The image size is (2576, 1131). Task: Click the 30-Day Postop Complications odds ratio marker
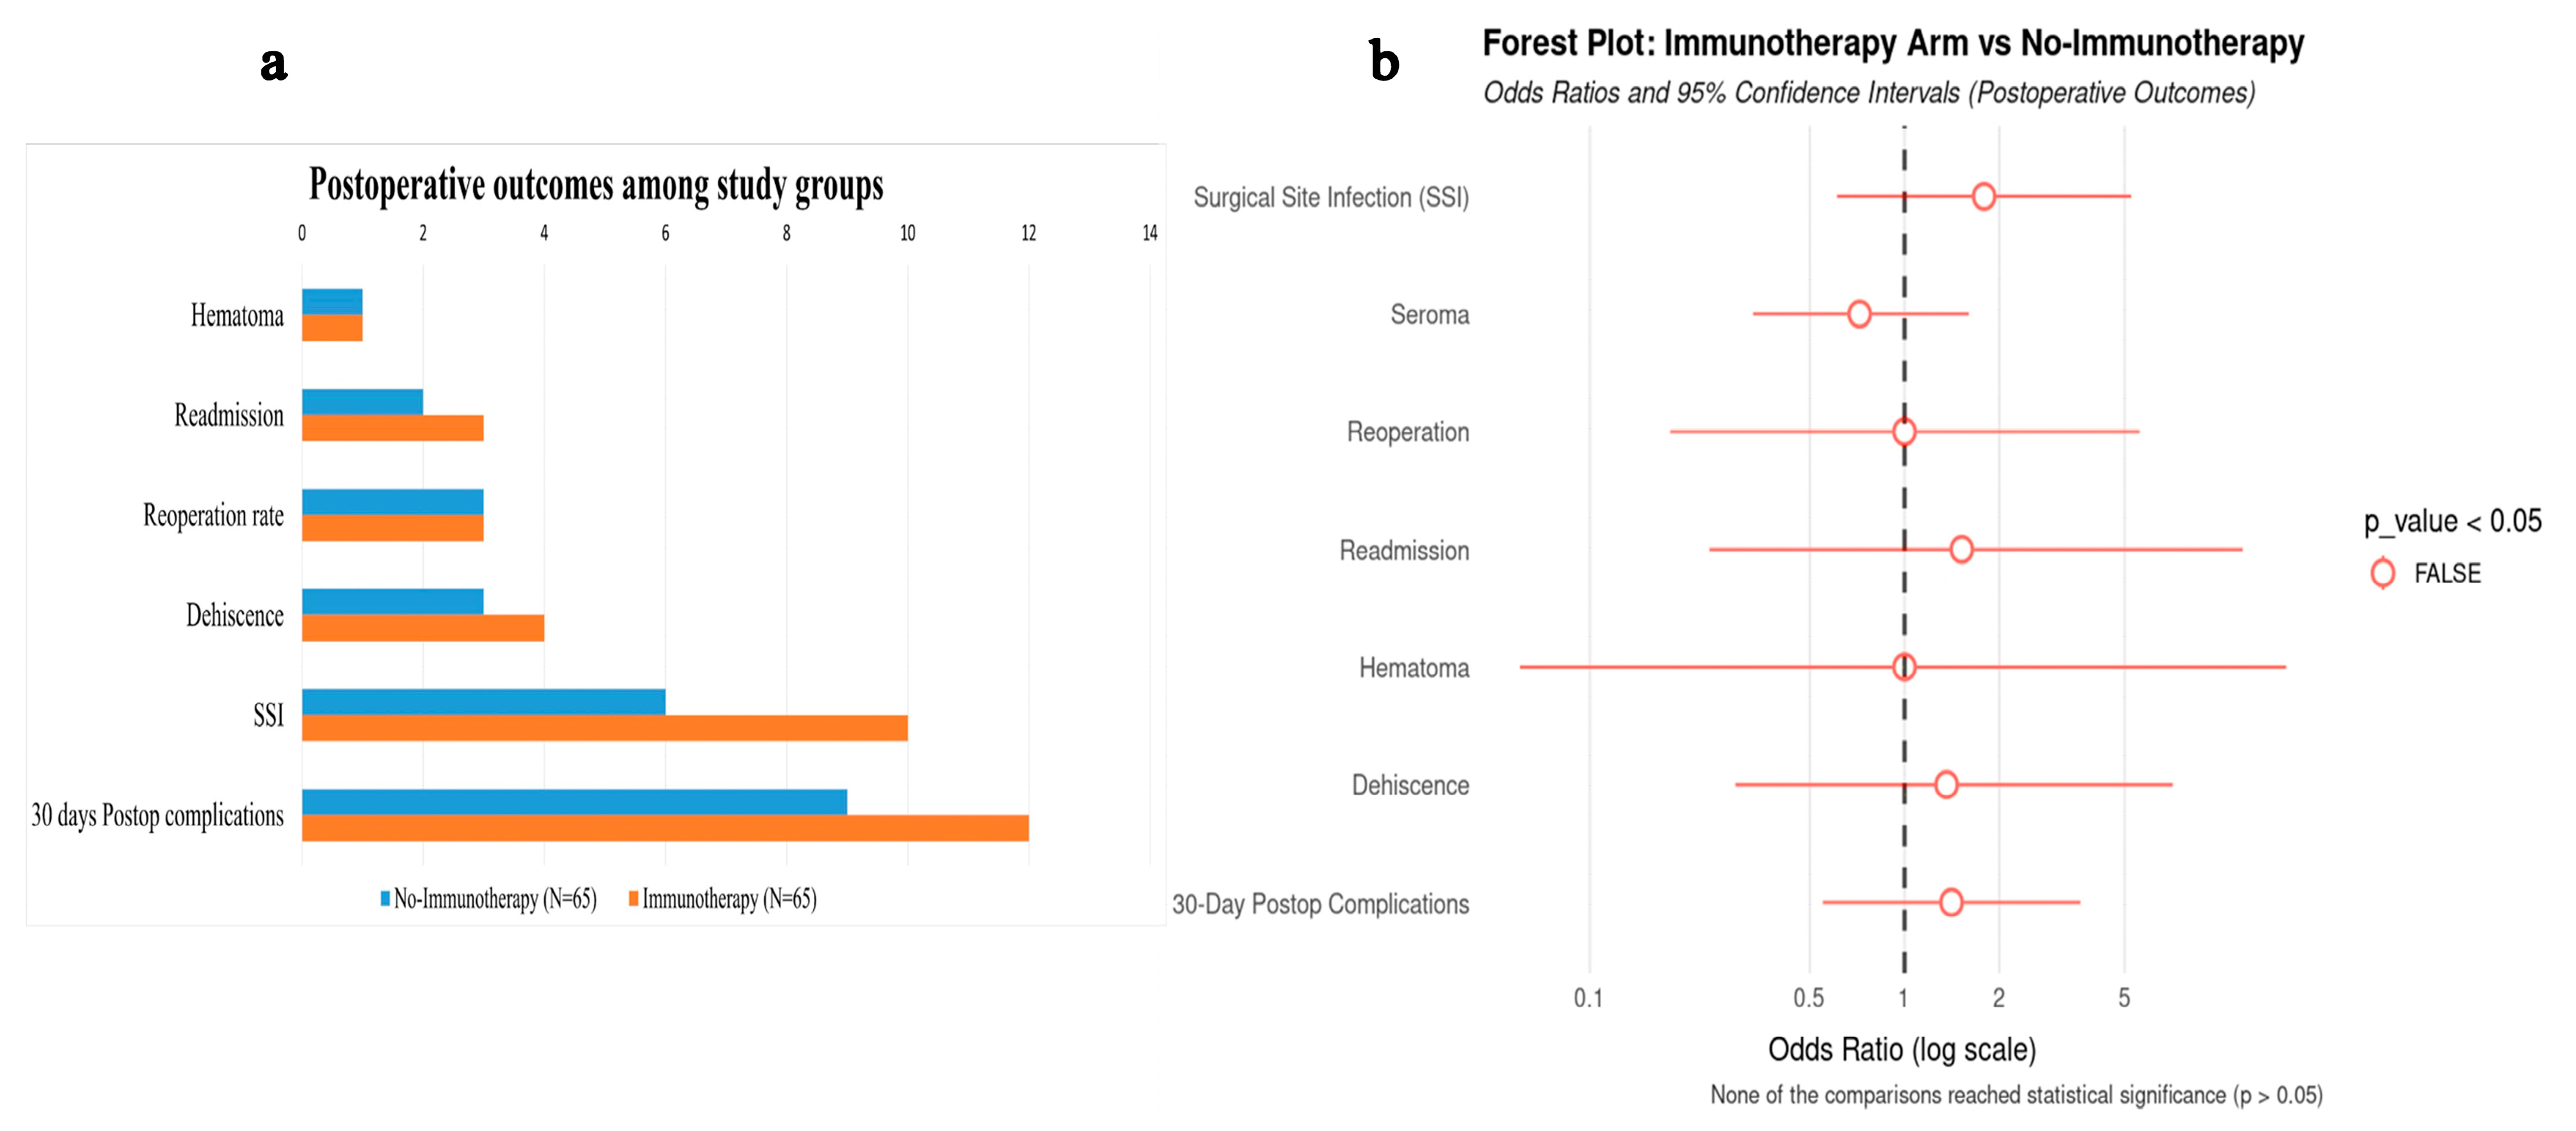(1950, 902)
